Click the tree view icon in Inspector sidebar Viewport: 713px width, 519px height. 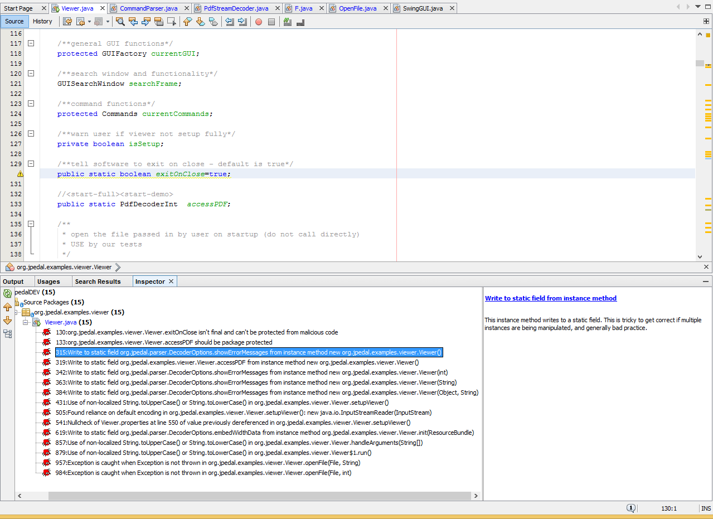click(x=7, y=334)
